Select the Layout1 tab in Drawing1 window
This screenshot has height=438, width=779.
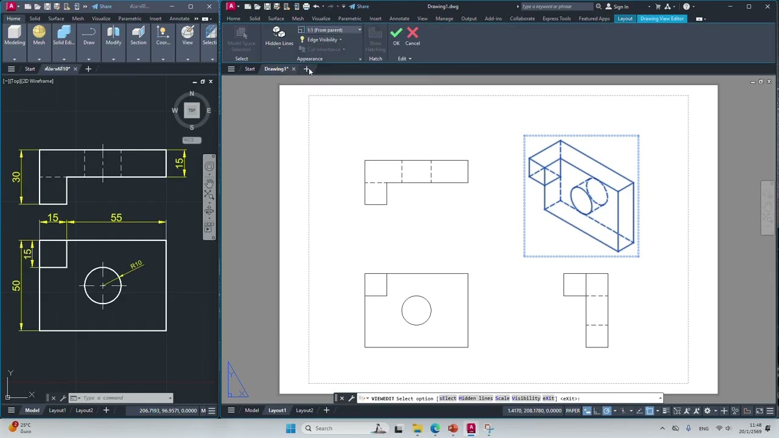(278, 411)
